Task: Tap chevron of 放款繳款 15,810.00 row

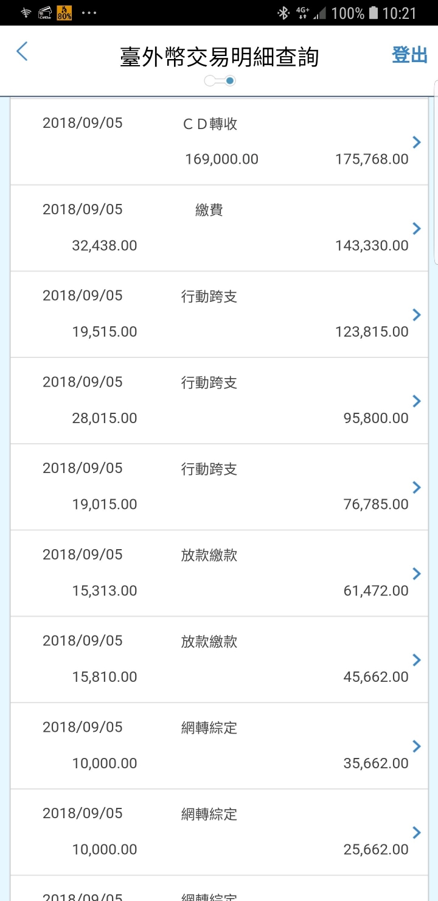Action: (x=417, y=660)
